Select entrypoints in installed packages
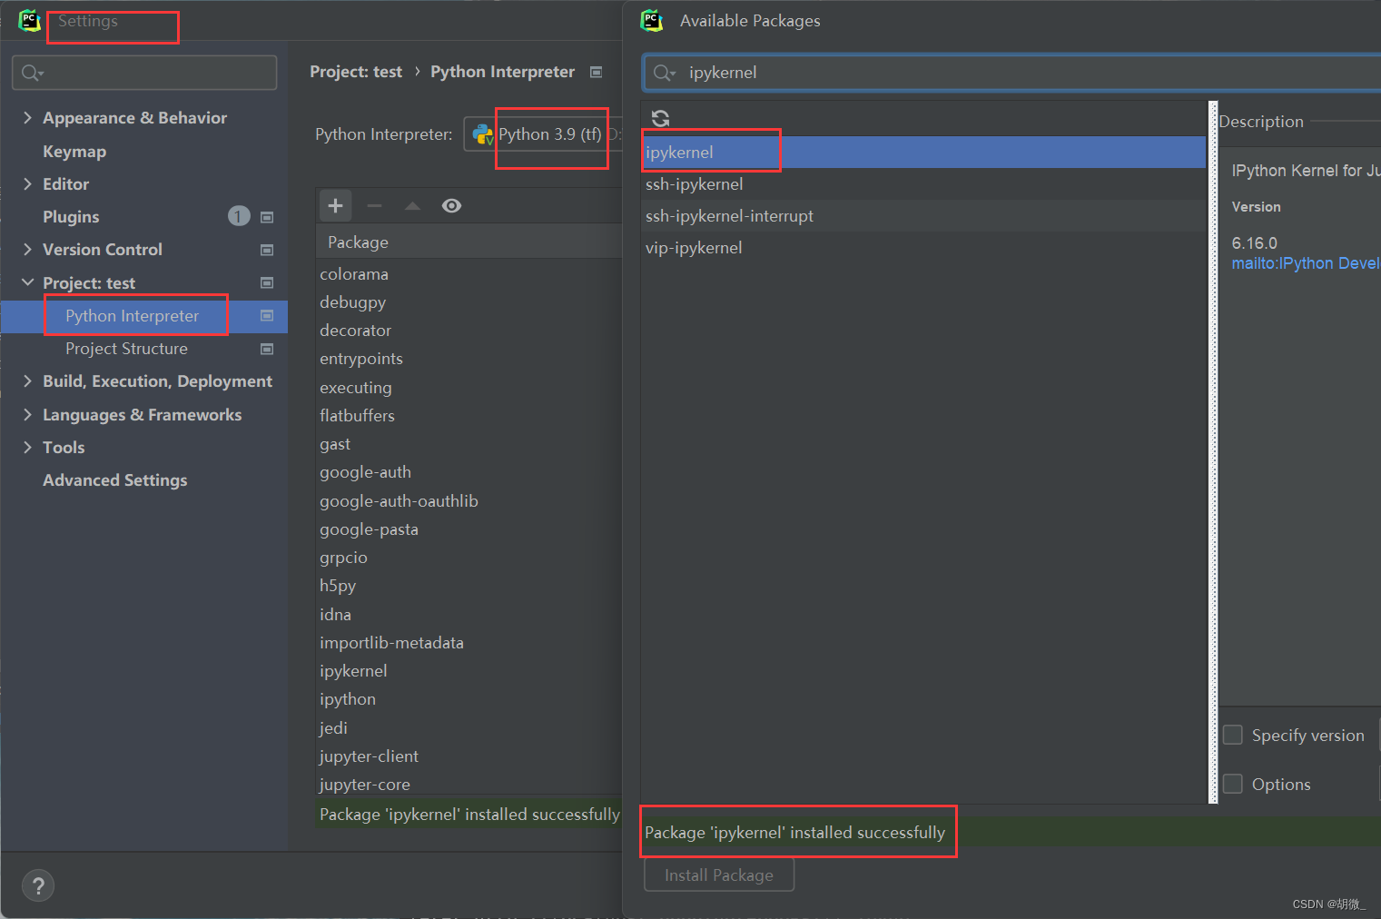The image size is (1381, 919). [469, 359]
